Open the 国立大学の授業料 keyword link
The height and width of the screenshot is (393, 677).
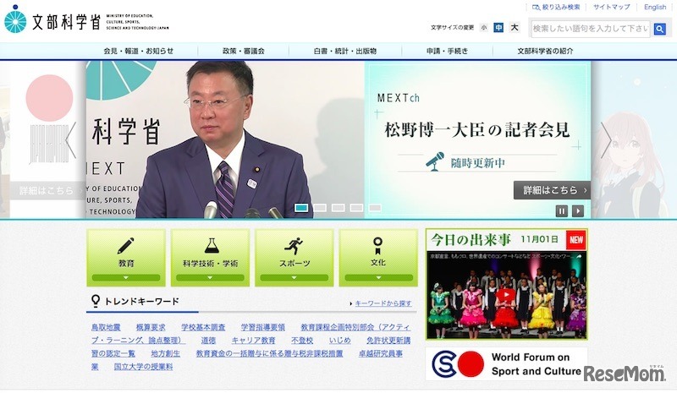[x=143, y=367]
